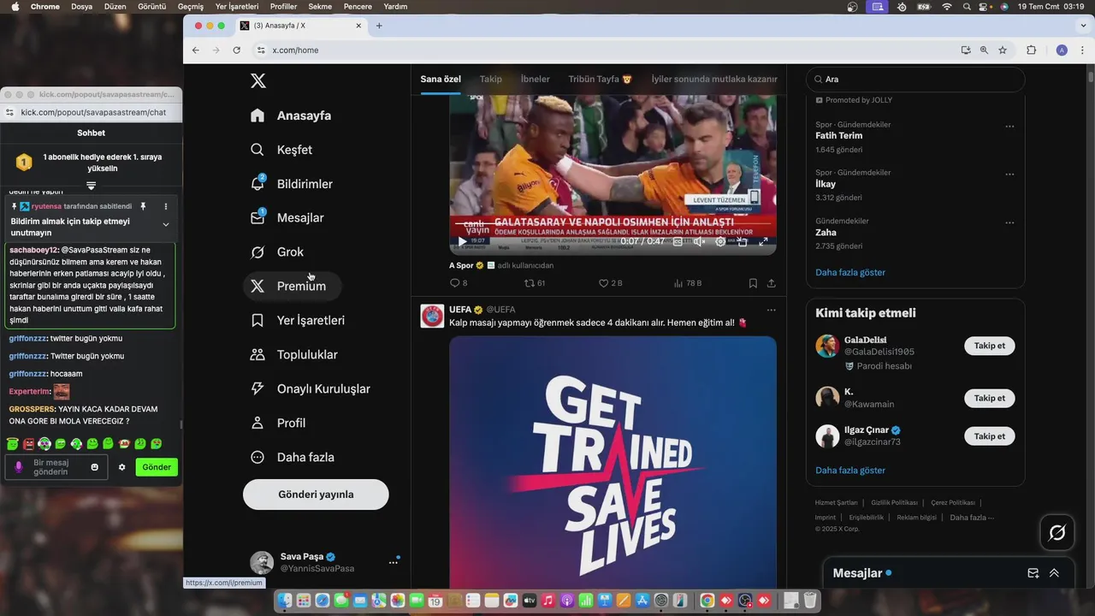This screenshot has width=1095, height=616.
Task: Enable picture-in-picture on the video
Action: point(742,242)
